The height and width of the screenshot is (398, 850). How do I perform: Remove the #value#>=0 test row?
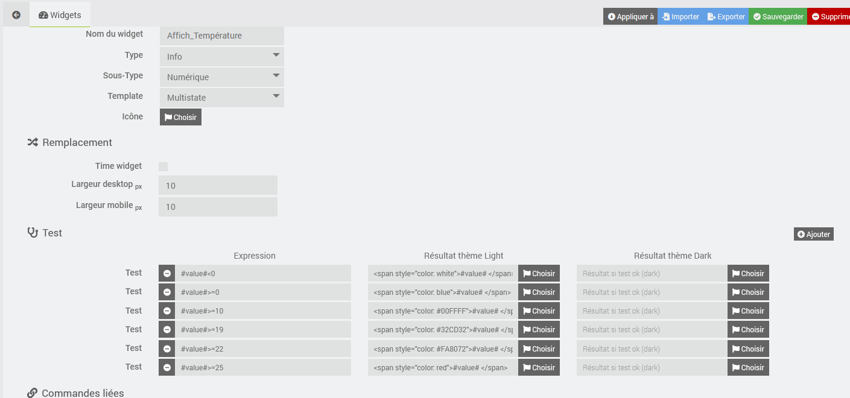coord(167,292)
